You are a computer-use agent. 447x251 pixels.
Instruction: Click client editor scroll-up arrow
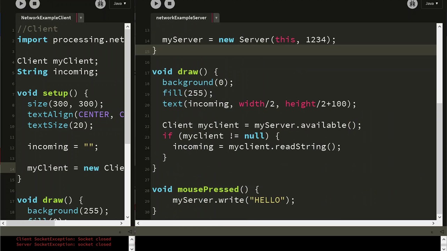127,26
